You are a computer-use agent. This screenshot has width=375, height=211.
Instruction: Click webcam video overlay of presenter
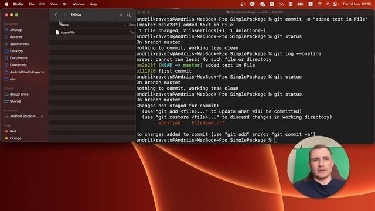318,167
